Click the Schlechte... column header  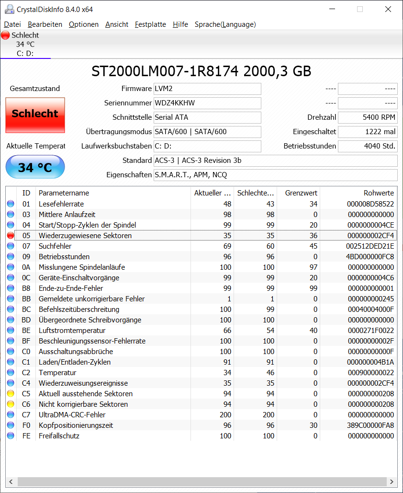tap(256, 193)
